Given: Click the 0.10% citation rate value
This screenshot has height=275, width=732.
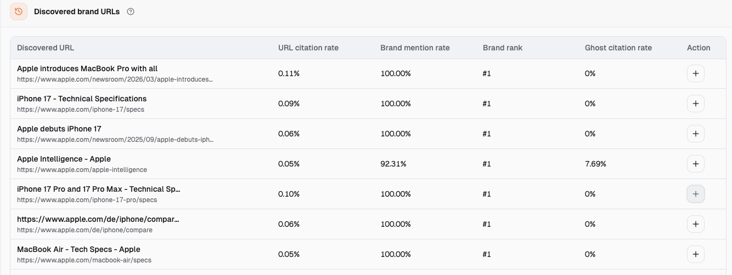Looking at the screenshot, I should (289, 194).
